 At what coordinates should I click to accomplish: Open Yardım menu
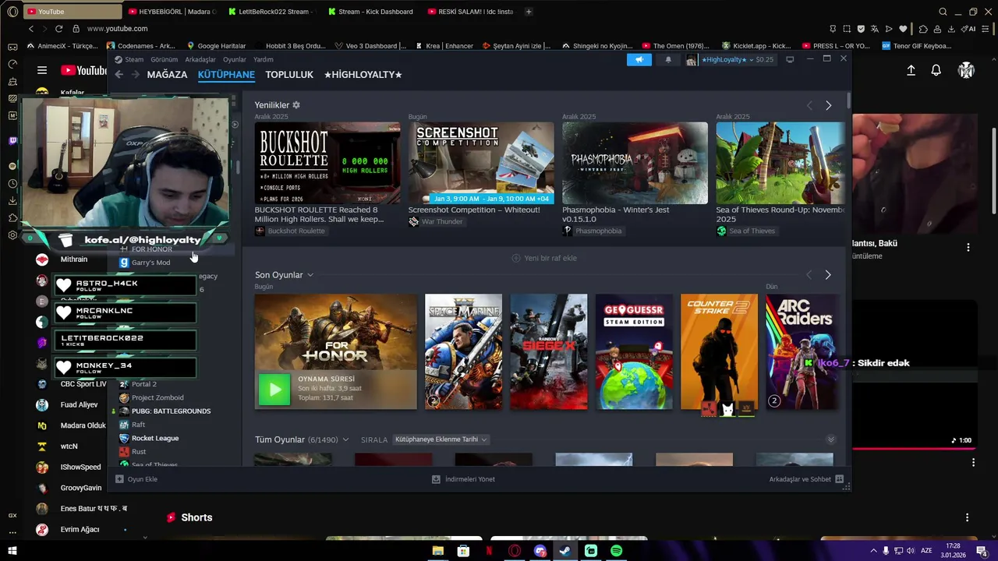[264, 59]
